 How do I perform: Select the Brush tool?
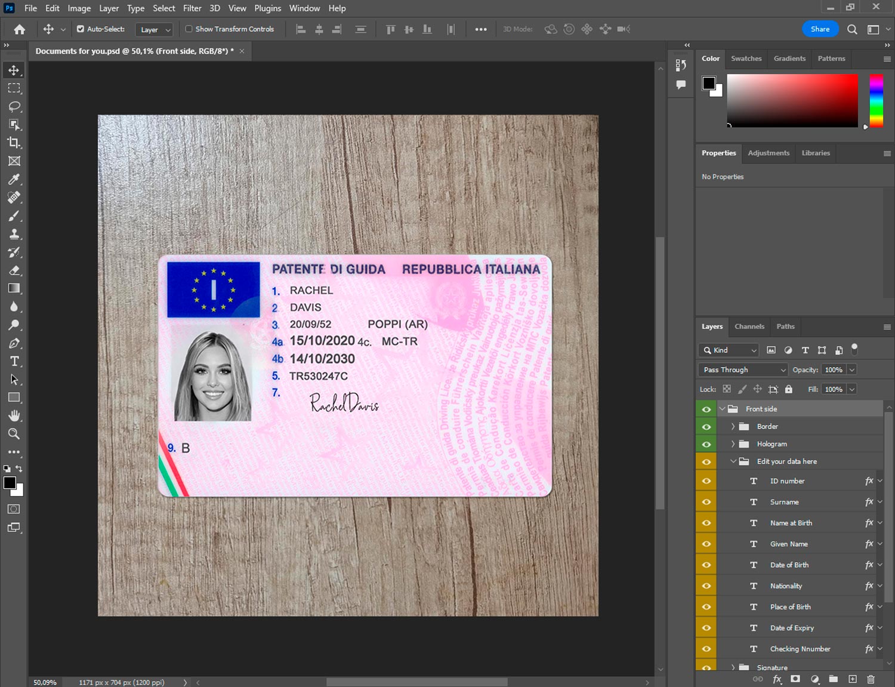(14, 215)
